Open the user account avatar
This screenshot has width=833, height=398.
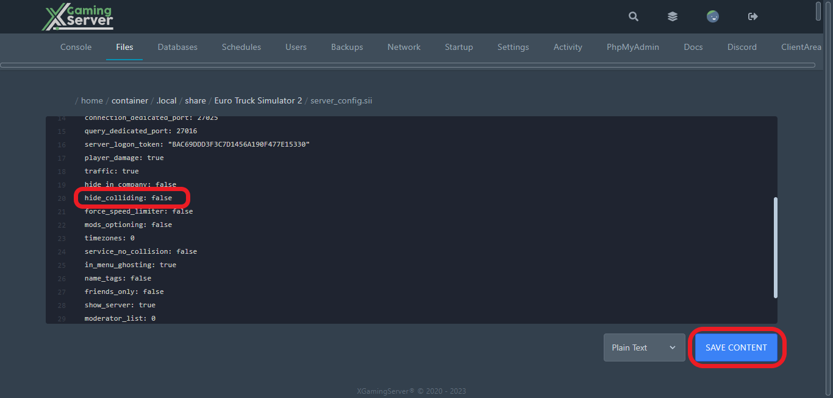712,16
